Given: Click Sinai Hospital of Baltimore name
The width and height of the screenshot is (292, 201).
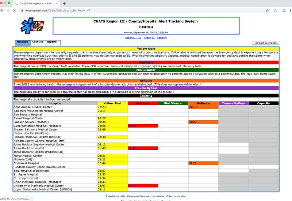Looking at the screenshot, I should 31,171.
